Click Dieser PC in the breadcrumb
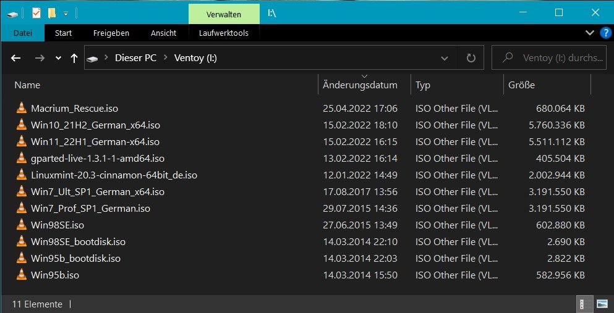Screen dimensions: 614x313 point(135,58)
